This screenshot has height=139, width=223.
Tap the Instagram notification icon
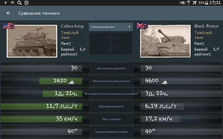point(26,3)
